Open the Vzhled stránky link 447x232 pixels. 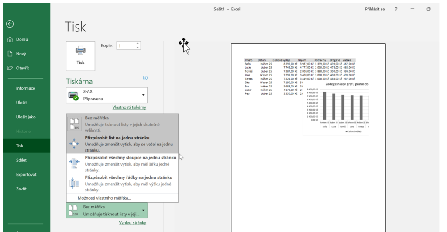(x=132, y=223)
